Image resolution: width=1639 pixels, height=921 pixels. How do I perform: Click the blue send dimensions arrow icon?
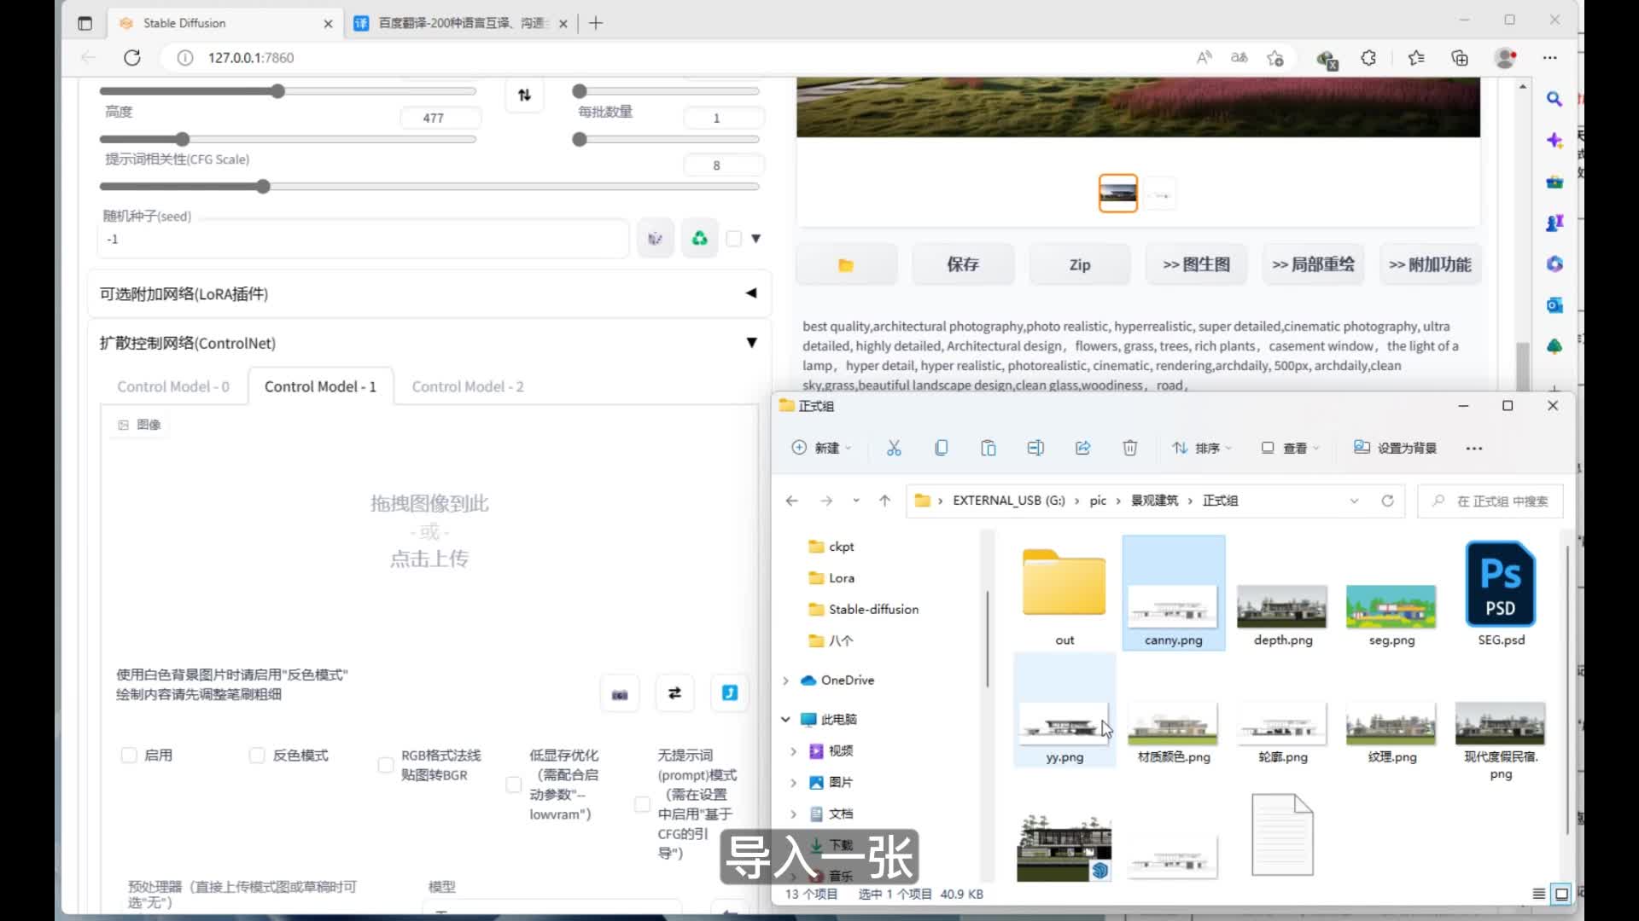click(x=730, y=693)
